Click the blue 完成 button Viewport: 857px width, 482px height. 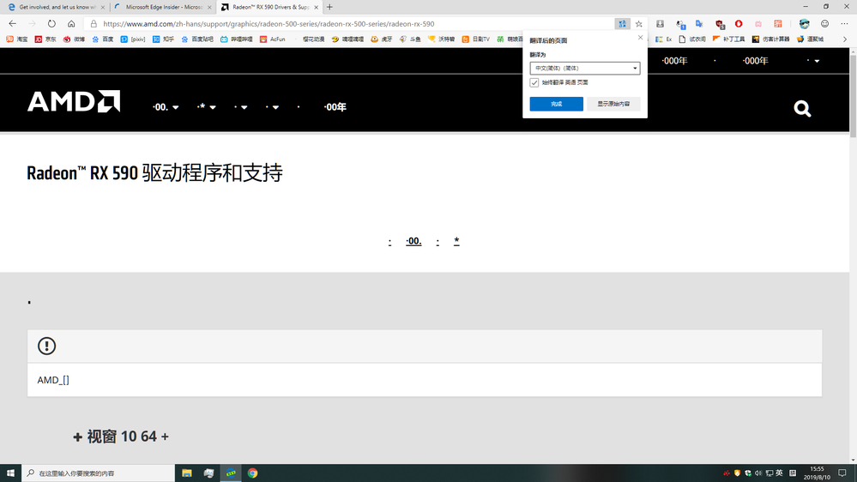[x=557, y=104]
